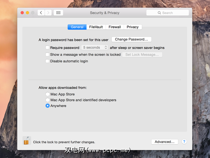Go forward with the right chevron button
The height and width of the screenshot is (158, 210).
click(x=48, y=13)
